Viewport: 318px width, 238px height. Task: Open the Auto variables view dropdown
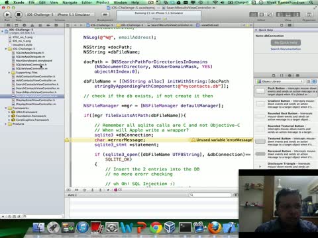pos(72,195)
